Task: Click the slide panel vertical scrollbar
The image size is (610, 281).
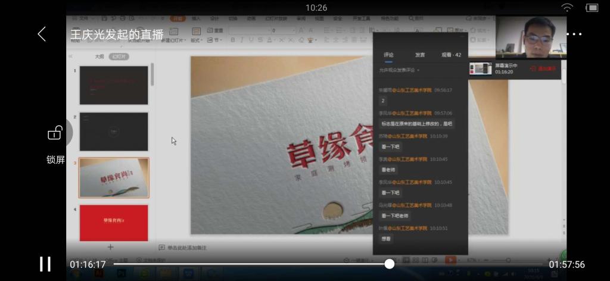Action: coord(152,74)
